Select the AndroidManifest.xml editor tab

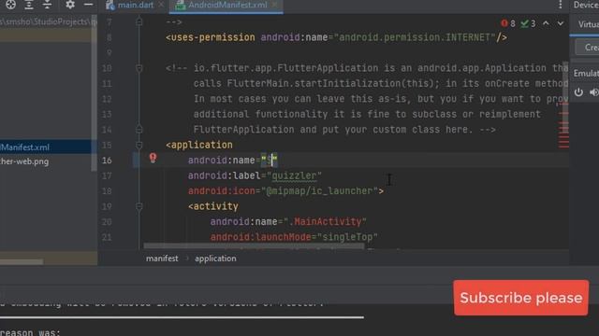[x=227, y=5]
